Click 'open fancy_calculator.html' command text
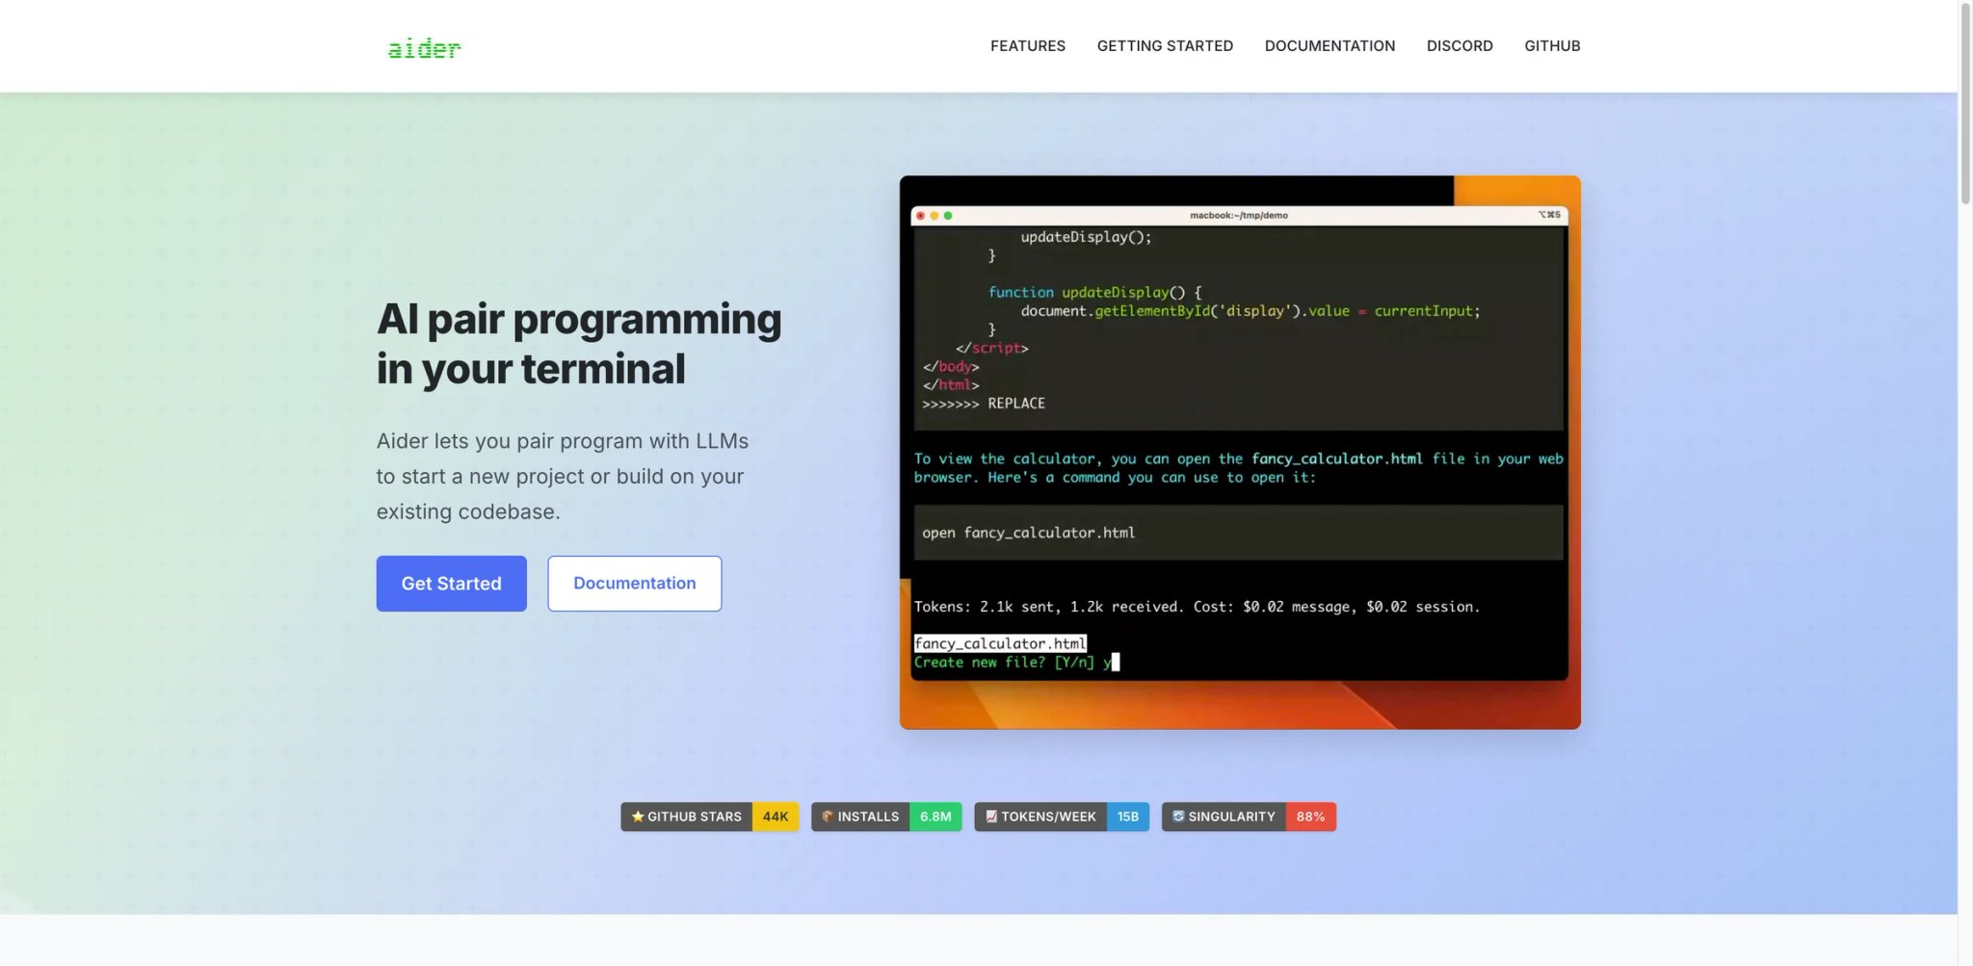This screenshot has width=1973, height=966. tap(1028, 533)
